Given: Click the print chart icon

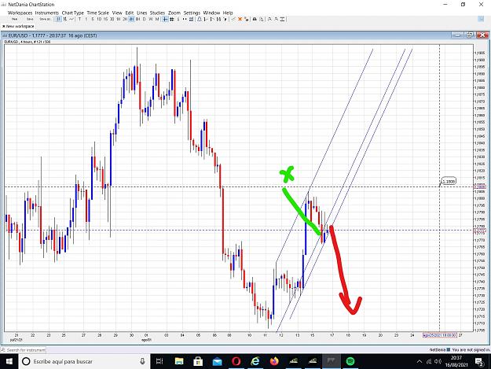Looking at the screenshot, I should click(255, 19).
